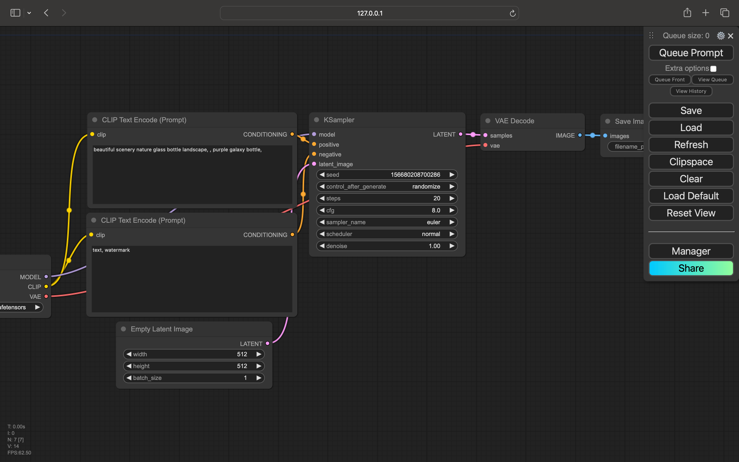Increase denoise with the right arrow

pos(452,246)
